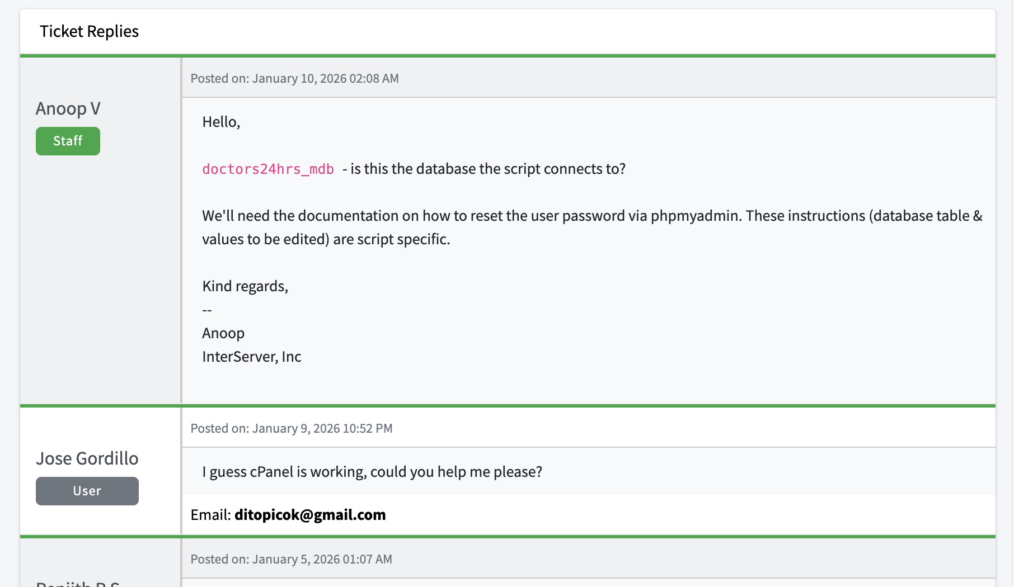Click the gray User badge
The height and width of the screenshot is (587, 1014).
coord(87,491)
